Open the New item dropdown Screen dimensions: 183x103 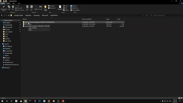pos(51,6)
